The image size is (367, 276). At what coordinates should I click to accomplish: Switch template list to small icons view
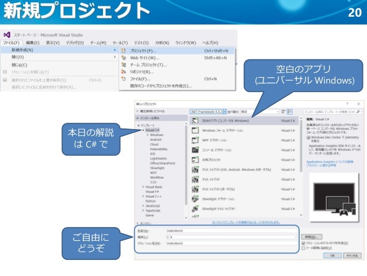pyautogui.click(x=283, y=112)
